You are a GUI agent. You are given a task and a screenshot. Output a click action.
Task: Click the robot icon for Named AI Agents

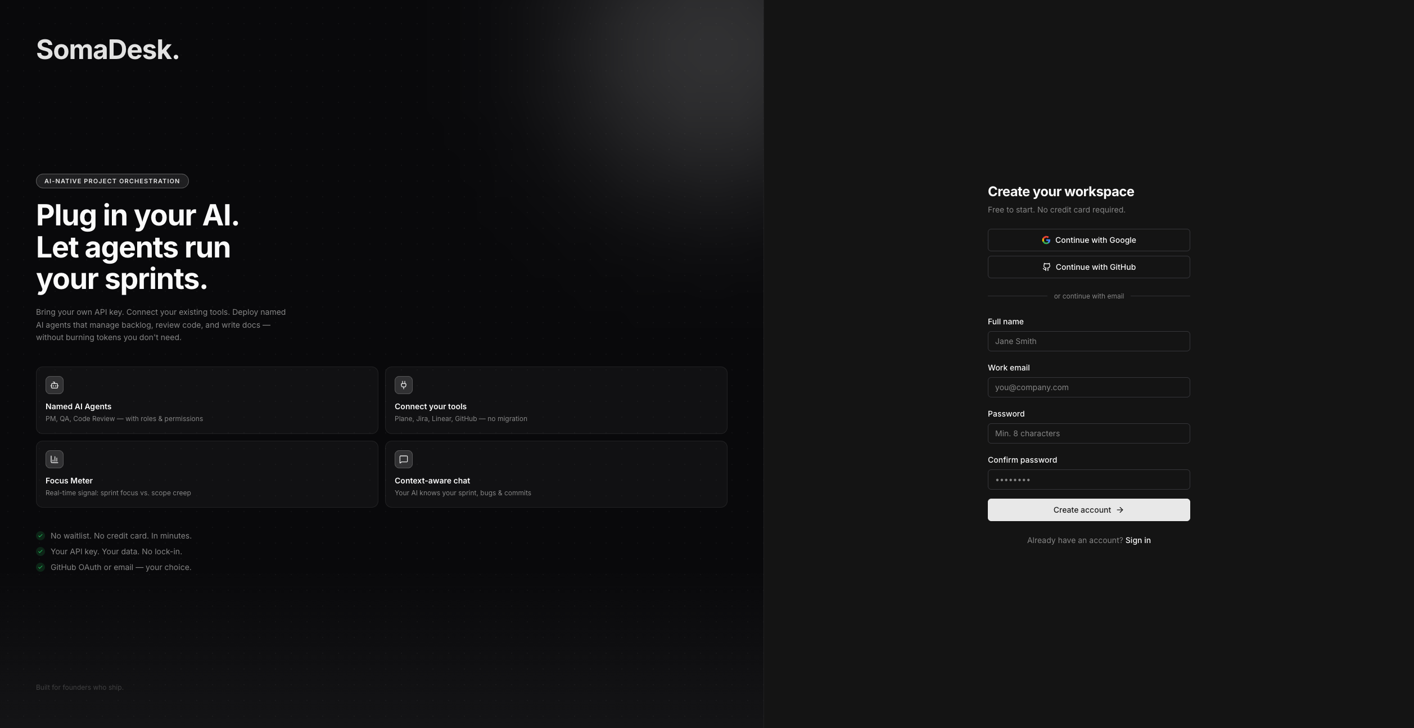pos(55,385)
